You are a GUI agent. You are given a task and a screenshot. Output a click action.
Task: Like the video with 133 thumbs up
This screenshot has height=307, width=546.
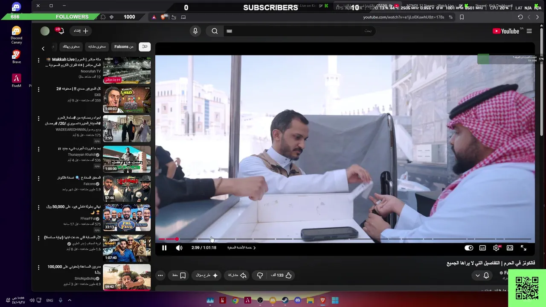(281, 275)
